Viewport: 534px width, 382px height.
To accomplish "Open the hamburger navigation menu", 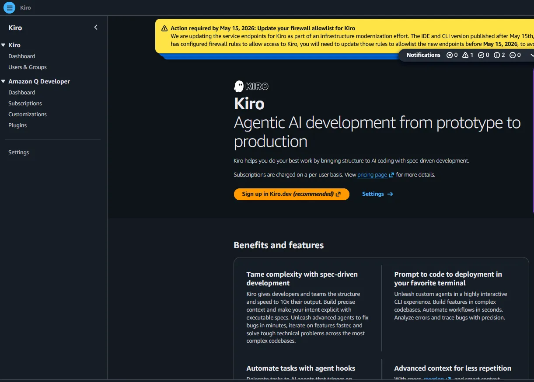I will tap(9, 8).
